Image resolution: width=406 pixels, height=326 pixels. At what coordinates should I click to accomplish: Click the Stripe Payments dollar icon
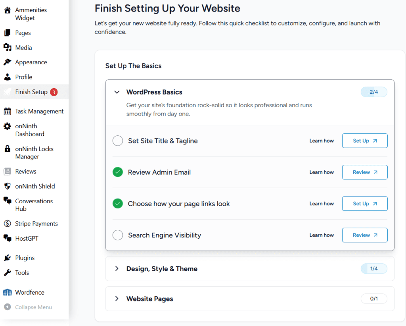tap(7, 224)
